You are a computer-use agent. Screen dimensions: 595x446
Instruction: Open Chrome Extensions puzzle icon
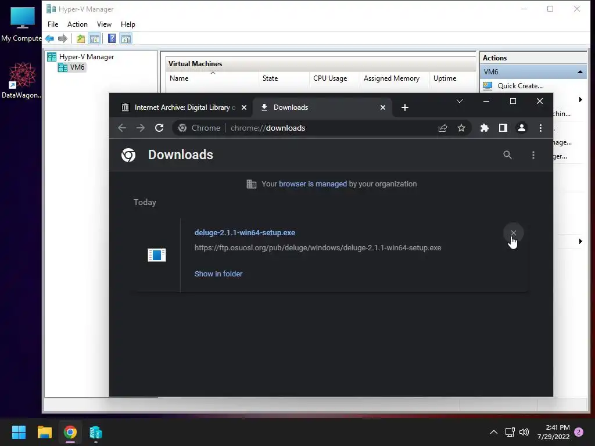(484, 128)
